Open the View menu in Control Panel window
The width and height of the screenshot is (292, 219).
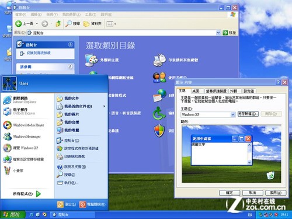click(x=52, y=15)
